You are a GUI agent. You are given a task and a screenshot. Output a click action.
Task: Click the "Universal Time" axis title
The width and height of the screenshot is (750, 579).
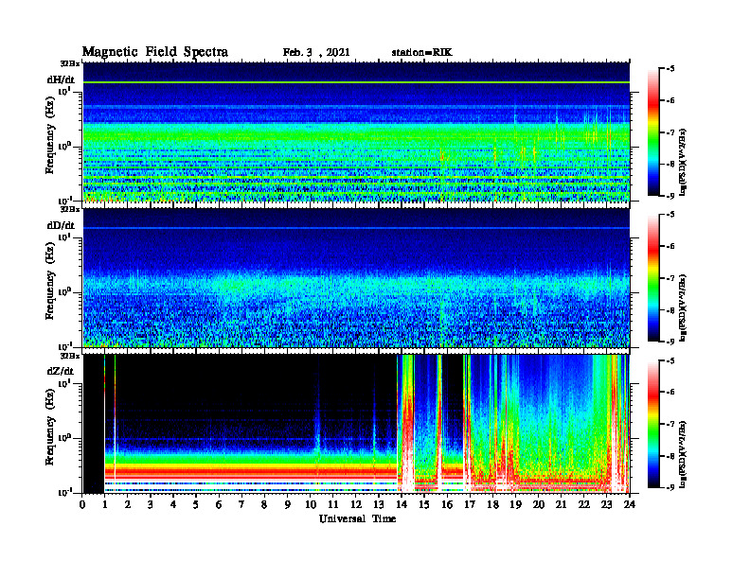(x=357, y=518)
